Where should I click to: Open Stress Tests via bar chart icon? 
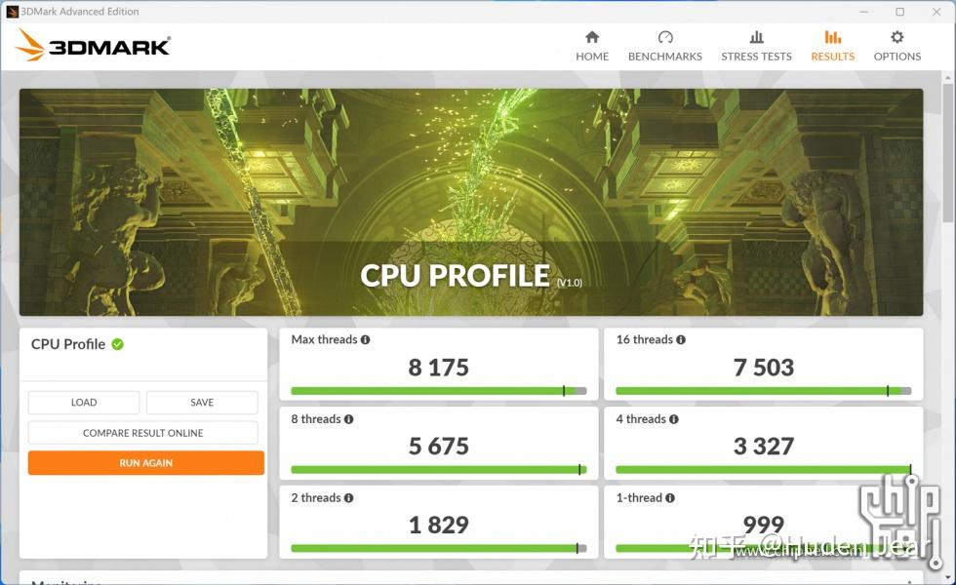coord(756,44)
